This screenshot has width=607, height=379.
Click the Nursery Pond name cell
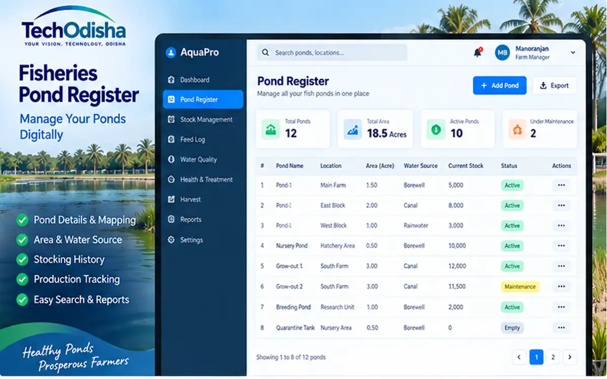coord(292,246)
